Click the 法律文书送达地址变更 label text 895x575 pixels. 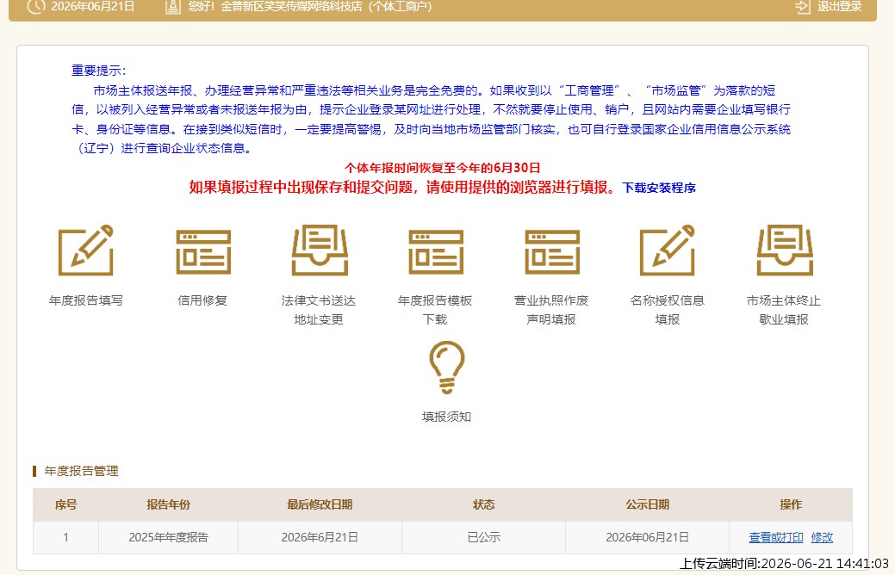(319, 310)
